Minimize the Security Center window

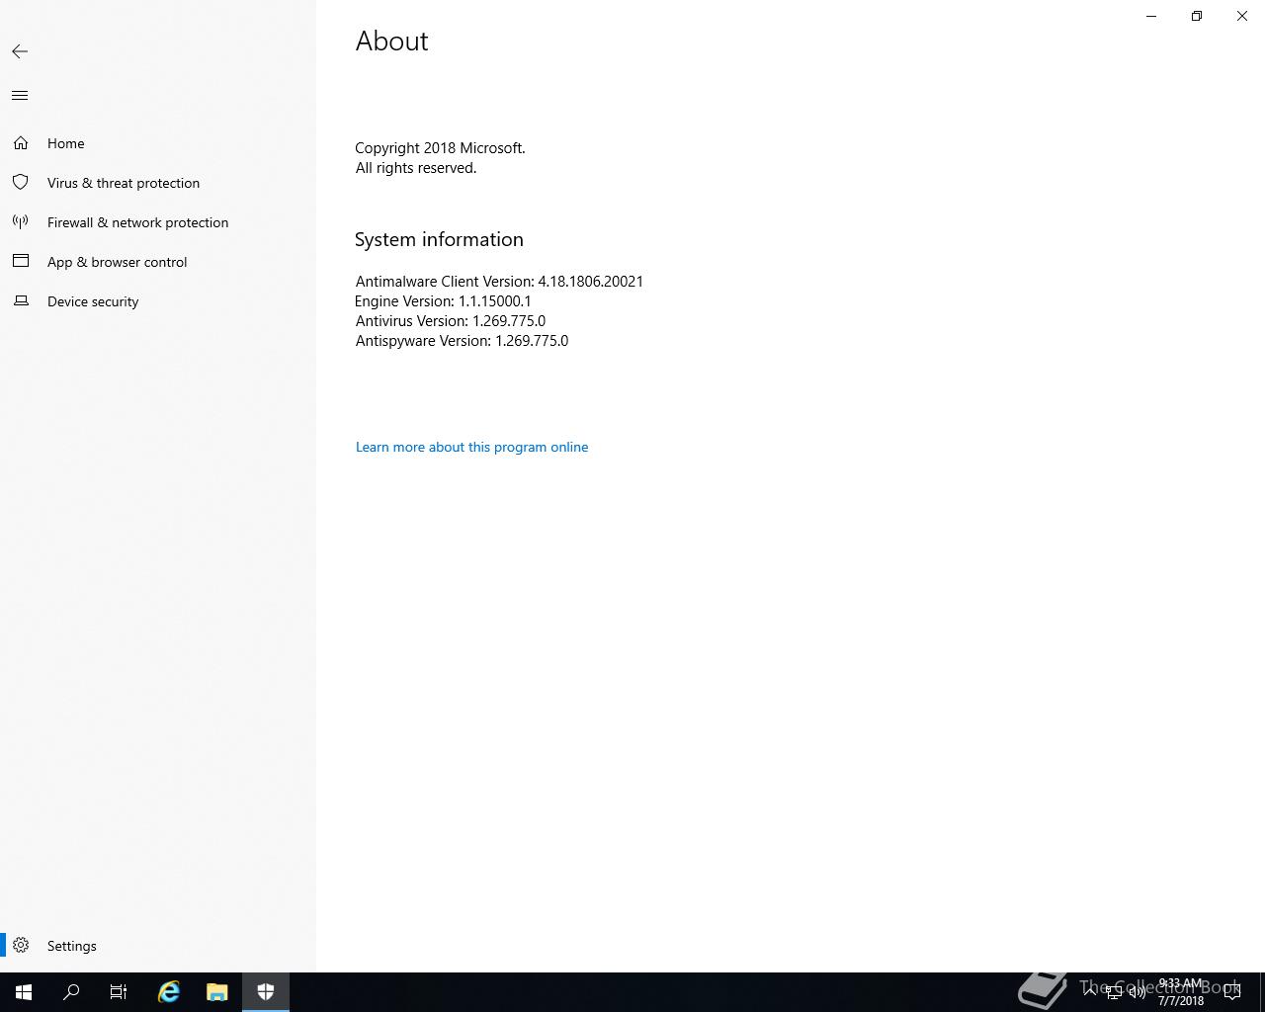(1151, 16)
